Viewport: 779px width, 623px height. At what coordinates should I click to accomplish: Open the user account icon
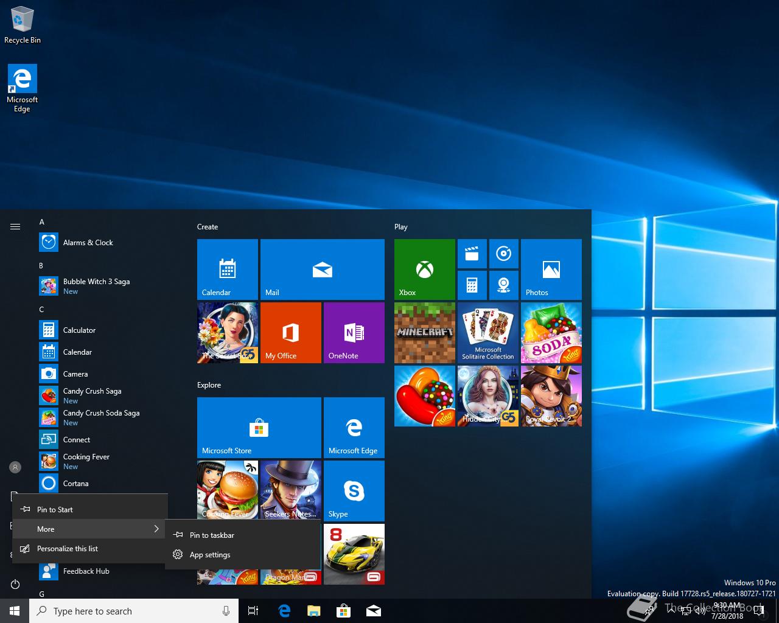click(15, 467)
